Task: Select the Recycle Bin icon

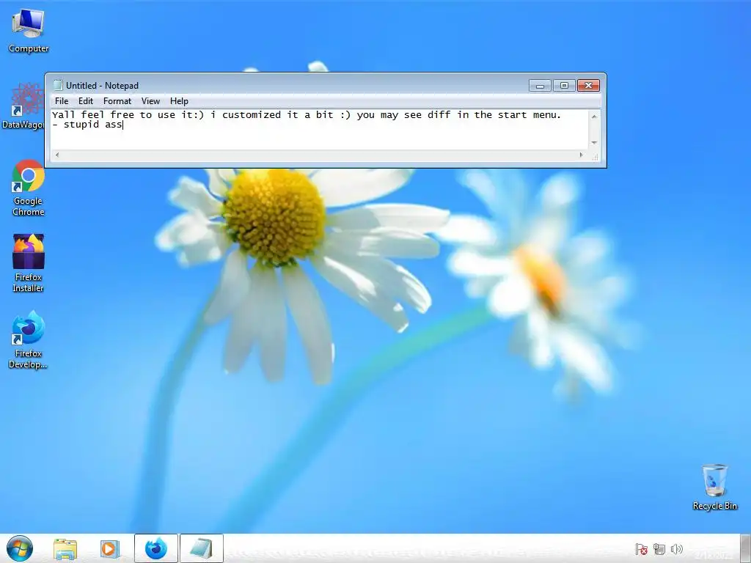Action: [x=714, y=487]
